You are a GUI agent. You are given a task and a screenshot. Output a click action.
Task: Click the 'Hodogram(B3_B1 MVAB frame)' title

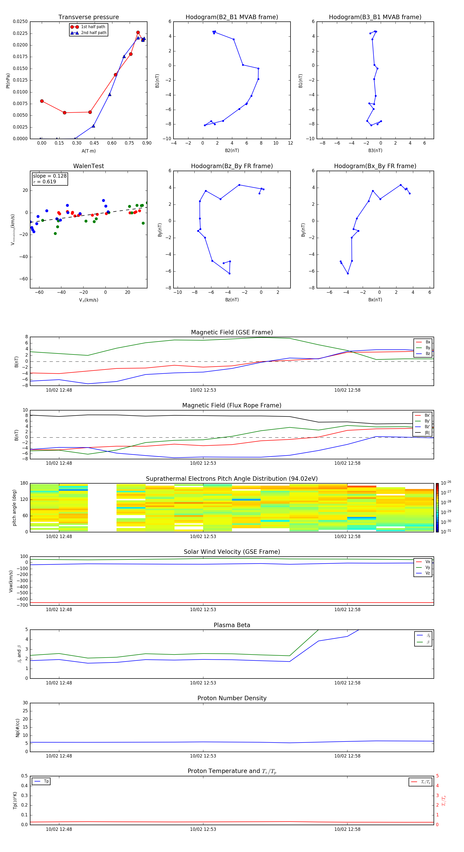(375, 17)
